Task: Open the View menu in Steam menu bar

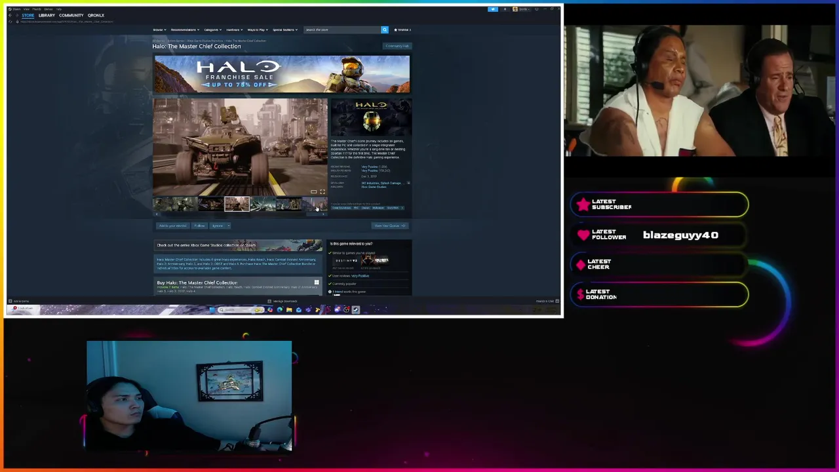Action: click(x=26, y=9)
